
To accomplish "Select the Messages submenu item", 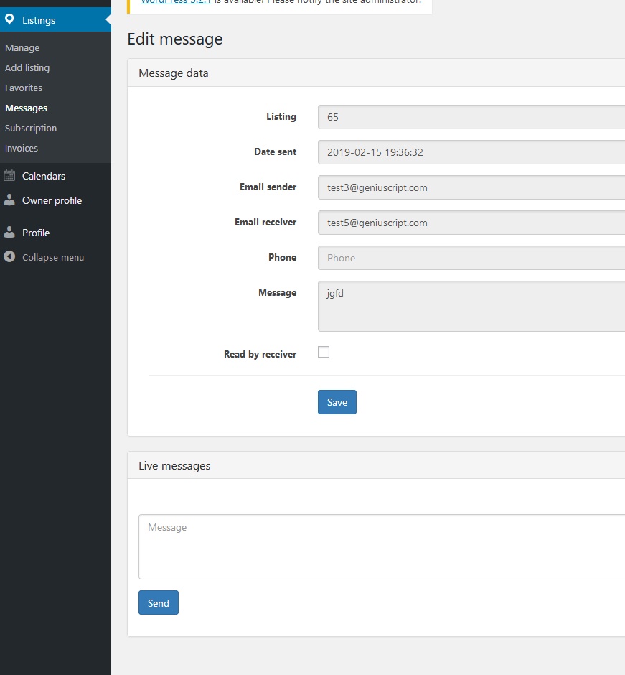I will point(27,108).
